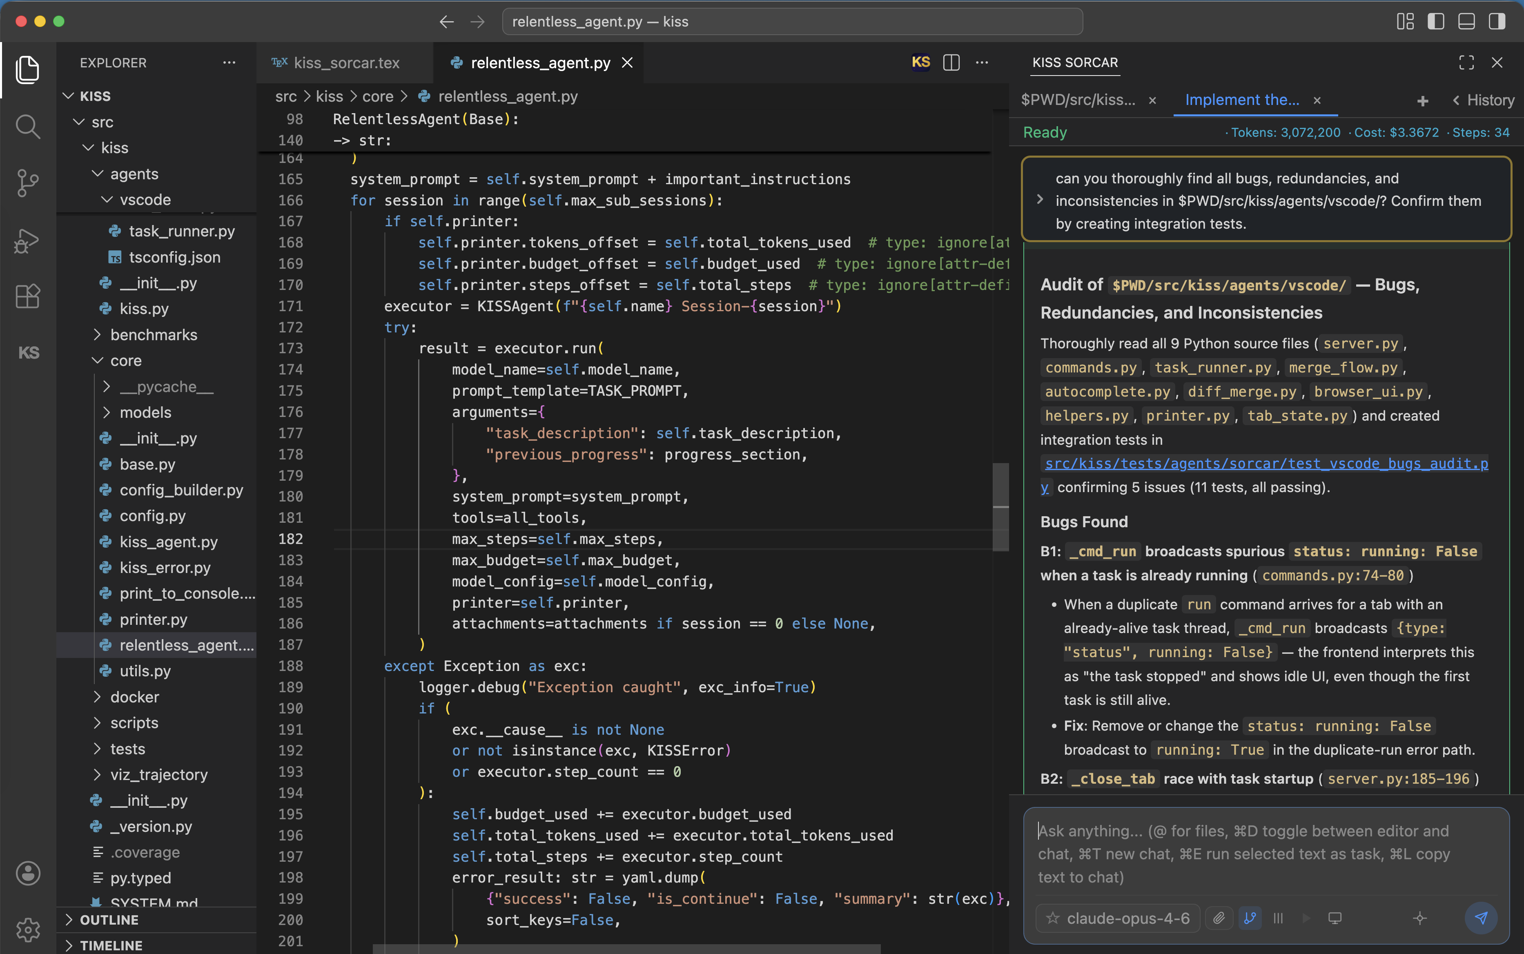Viewport: 1524px width, 954px height.
Task: Open the Accounts menu icon
Action: click(x=28, y=873)
